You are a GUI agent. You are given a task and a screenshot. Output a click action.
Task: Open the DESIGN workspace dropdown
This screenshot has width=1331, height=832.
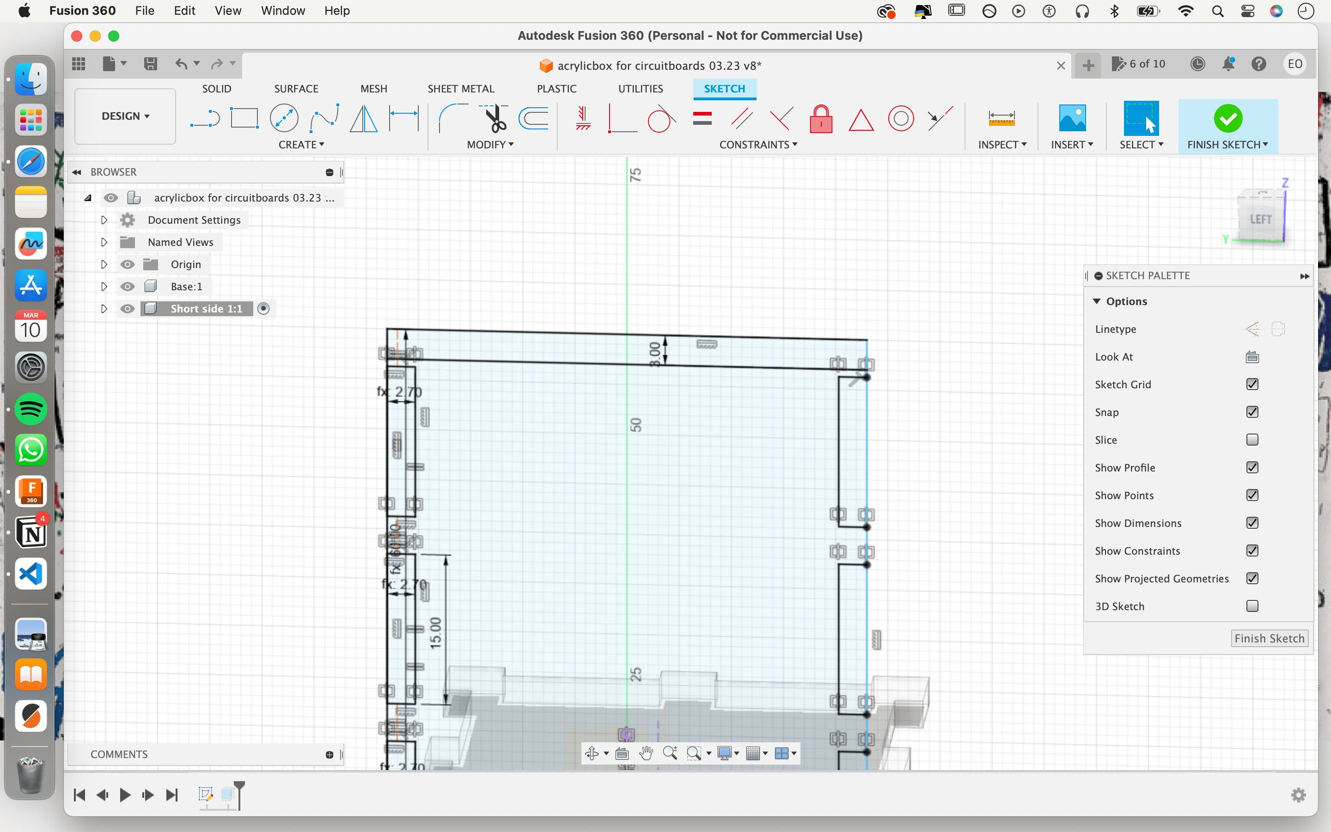point(125,116)
